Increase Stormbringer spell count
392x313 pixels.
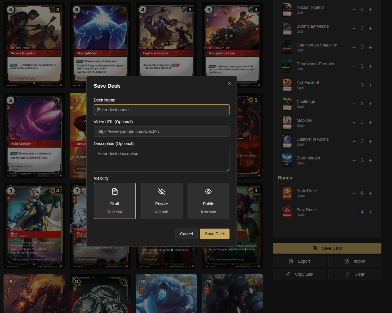371,160
